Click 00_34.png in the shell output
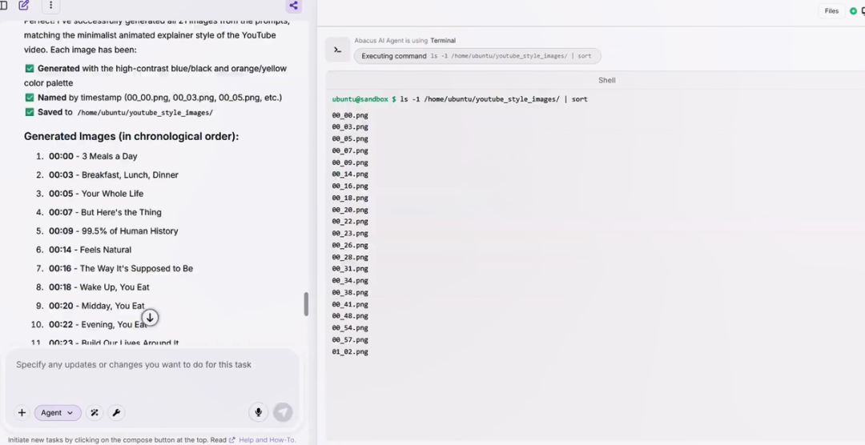 click(350, 281)
